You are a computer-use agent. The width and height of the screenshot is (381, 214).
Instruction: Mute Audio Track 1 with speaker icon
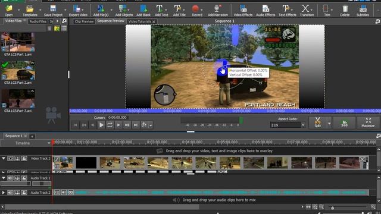[x=10, y=178]
